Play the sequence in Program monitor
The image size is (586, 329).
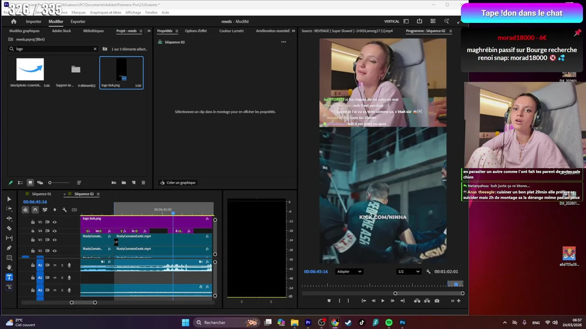[383, 301]
